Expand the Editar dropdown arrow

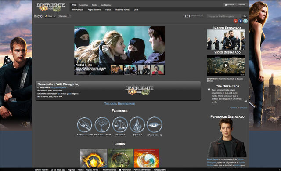[x=54, y=16]
